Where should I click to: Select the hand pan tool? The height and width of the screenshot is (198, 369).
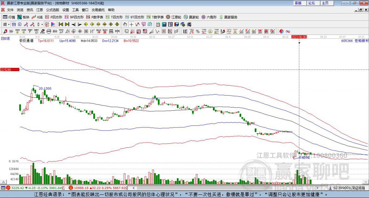click(x=125, y=24)
